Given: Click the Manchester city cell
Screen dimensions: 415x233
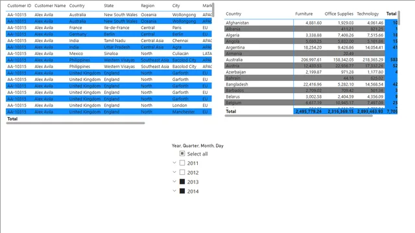Looking at the screenshot, I should click(183, 112).
